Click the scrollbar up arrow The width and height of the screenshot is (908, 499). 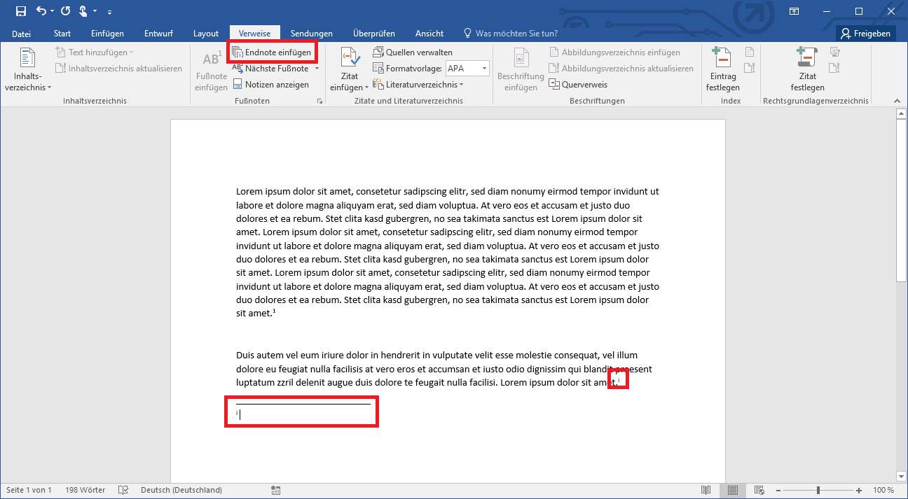pyautogui.click(x=902, y=115)
